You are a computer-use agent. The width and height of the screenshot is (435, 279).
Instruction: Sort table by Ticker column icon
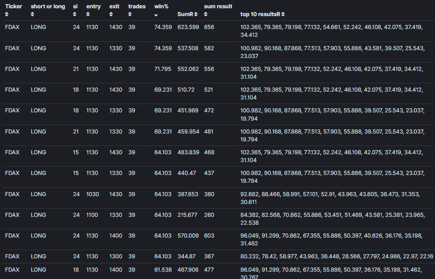[x=6, y=14]
